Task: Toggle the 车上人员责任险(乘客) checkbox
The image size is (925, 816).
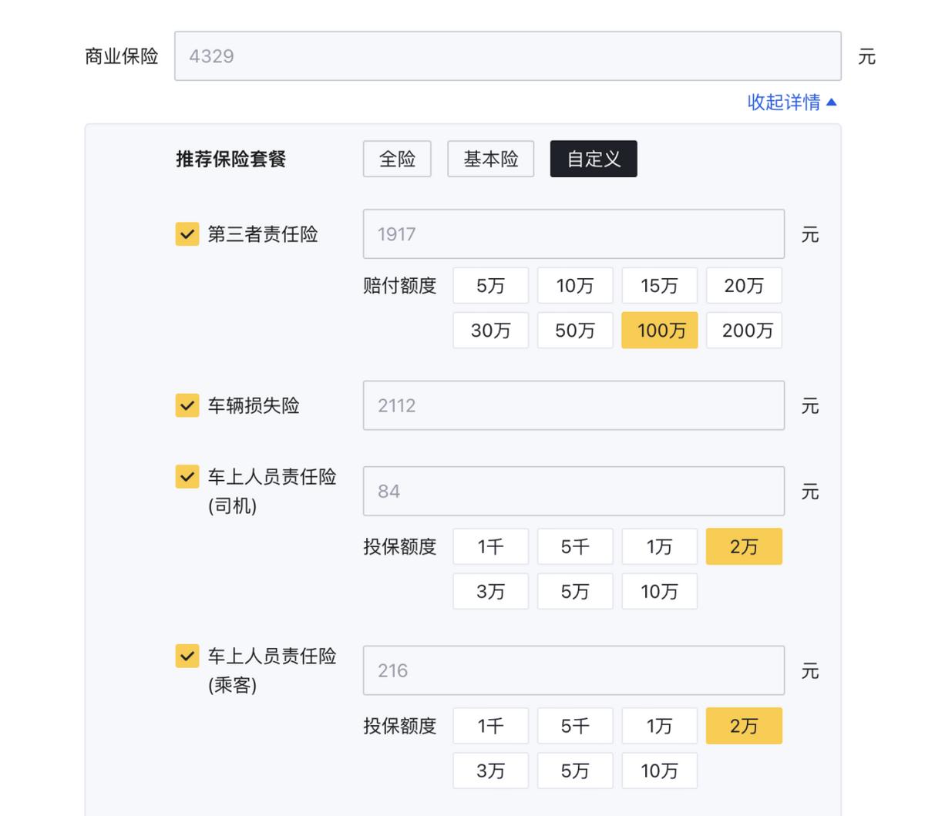Action: click(x=186, y=656)
